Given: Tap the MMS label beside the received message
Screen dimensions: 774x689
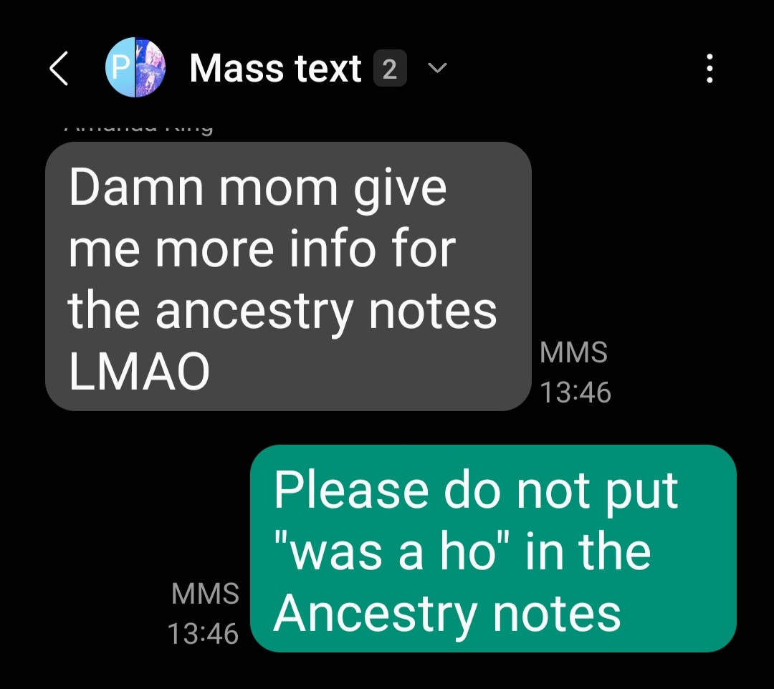Looking at the screenshot, I should point(573,352).
